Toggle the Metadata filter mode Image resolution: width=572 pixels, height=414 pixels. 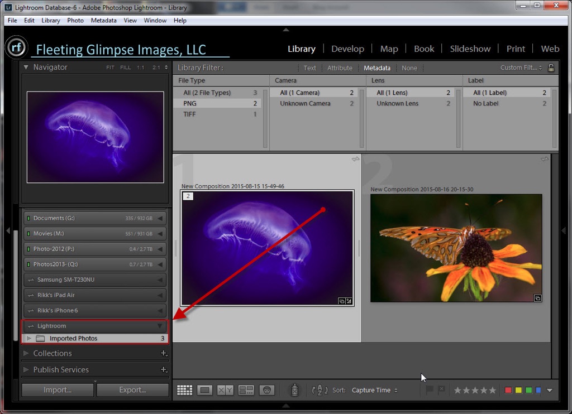377,68
